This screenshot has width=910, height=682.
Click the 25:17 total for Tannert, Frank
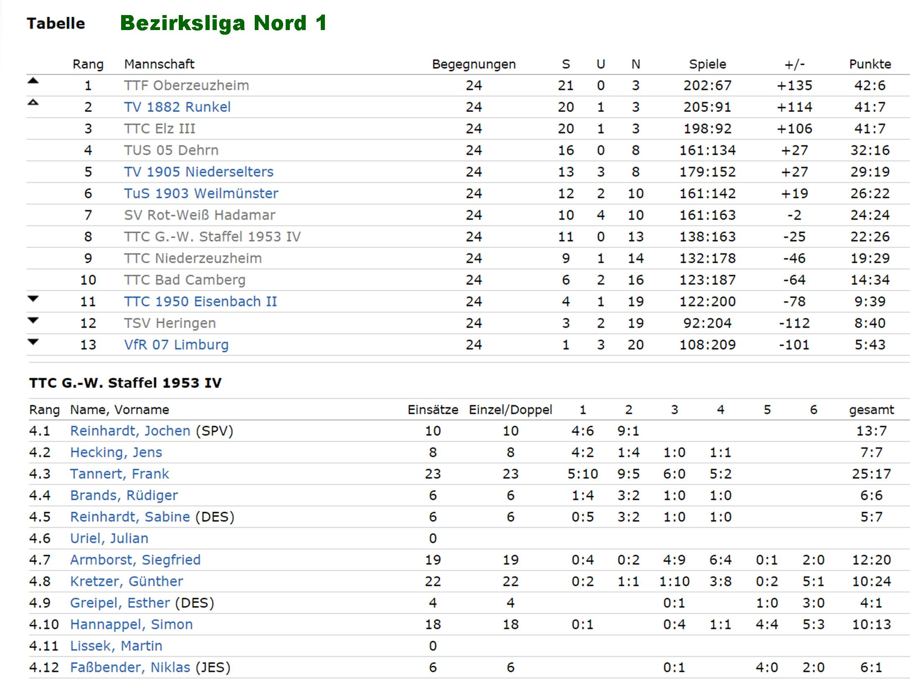click(871, 474)
